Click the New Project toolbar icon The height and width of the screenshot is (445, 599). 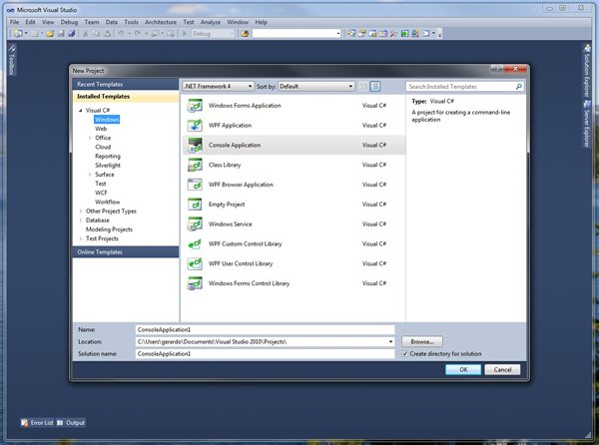[18, 34]
